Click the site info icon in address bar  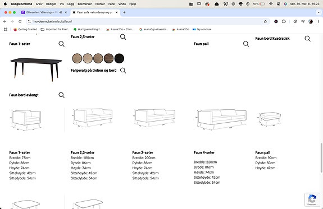click(29, 21)
